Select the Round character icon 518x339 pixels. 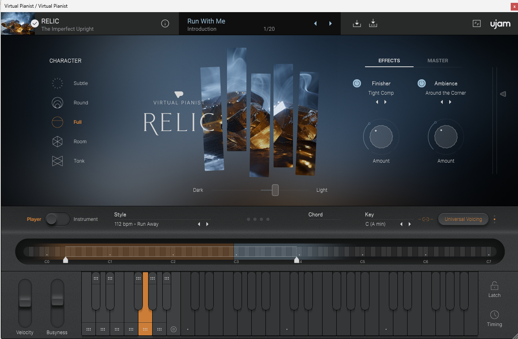(x=57, y=103)
